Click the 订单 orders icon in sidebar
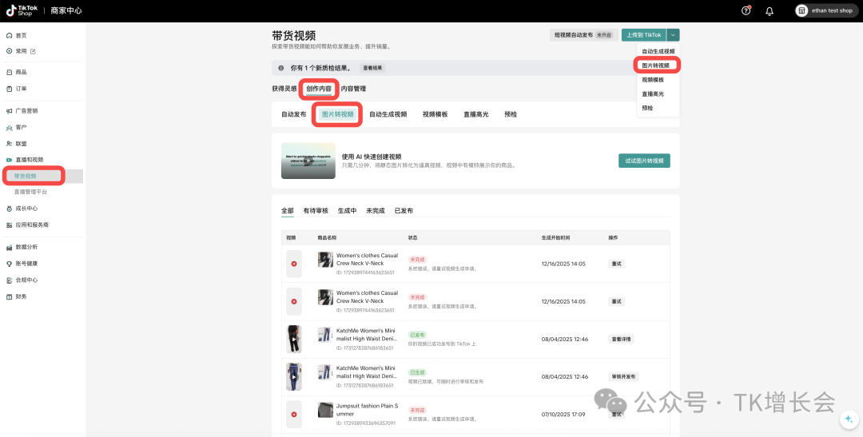863x437 pixels. tap(9, 88)
